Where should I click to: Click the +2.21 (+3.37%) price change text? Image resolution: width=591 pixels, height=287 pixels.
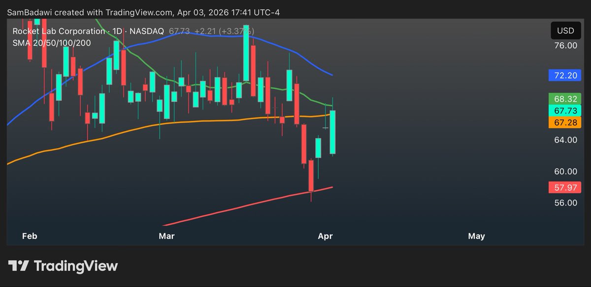(224, 31)
